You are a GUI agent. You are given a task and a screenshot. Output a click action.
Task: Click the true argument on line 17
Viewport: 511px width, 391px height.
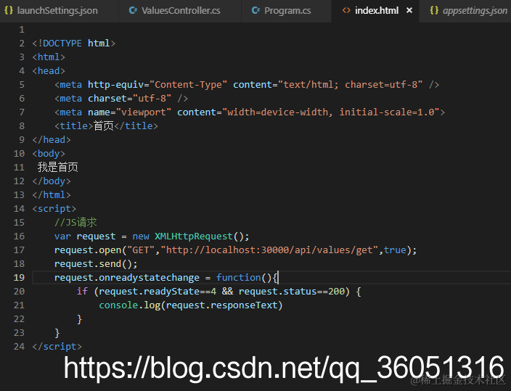[x=395, y=250]
